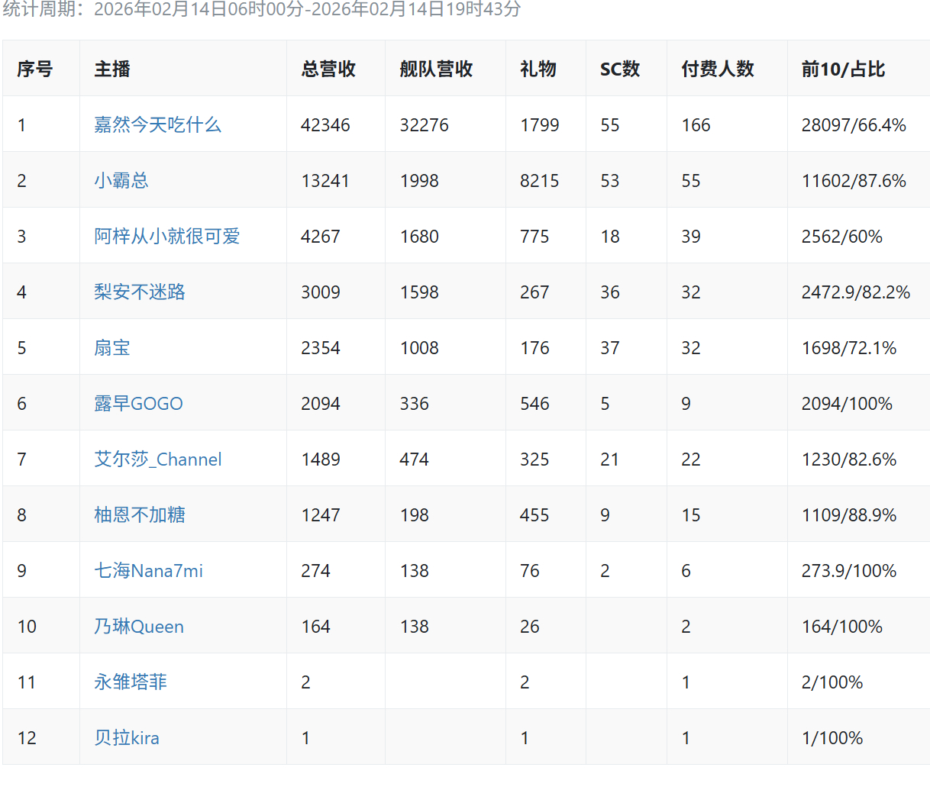Visit the 贝拉kira streamer link
930x790 pixels.
pyautogui.click(x=126, y=737)
